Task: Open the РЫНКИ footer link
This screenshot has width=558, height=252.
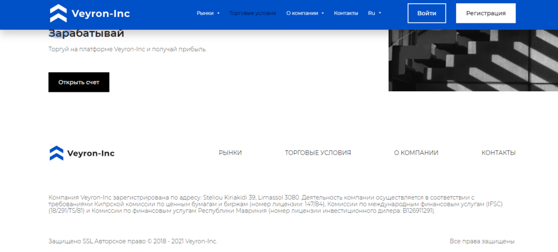Action: tap(231, 153)
